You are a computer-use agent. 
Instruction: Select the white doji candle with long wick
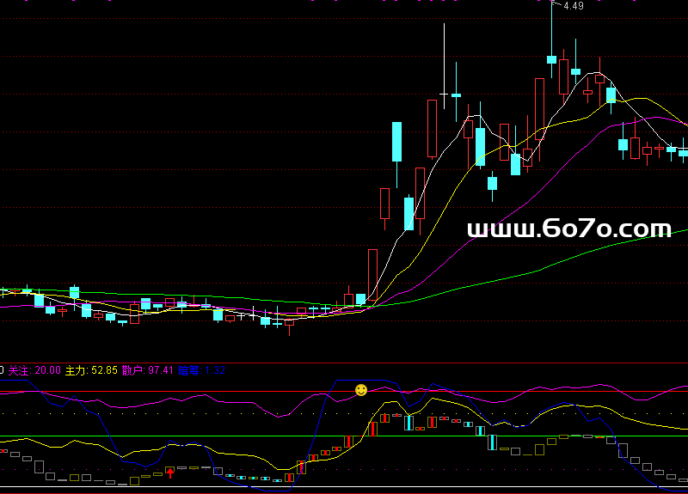pos(444,93)
